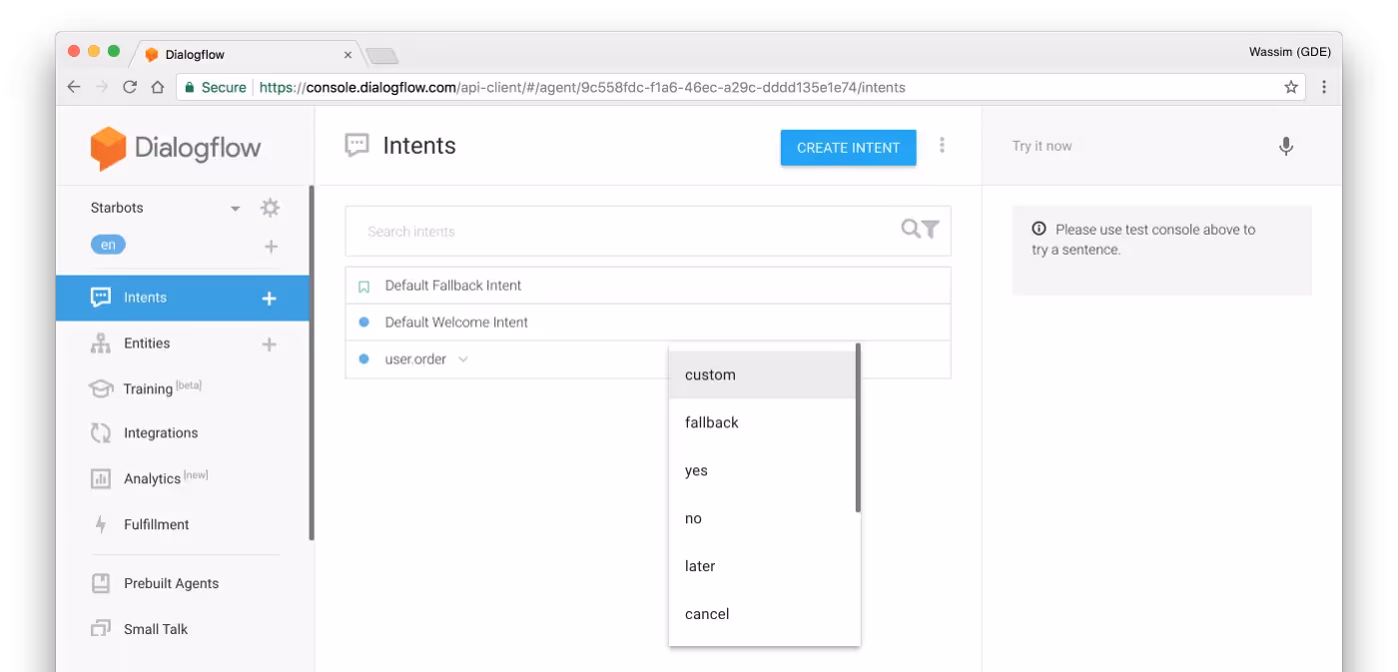The width and height of the screenshot is (1398, 672).
Task: Add new entity using plus icon
Action: 269,344
